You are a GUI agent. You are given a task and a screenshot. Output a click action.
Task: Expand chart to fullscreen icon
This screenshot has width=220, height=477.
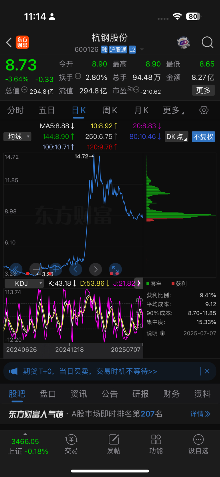pos(115,269)
